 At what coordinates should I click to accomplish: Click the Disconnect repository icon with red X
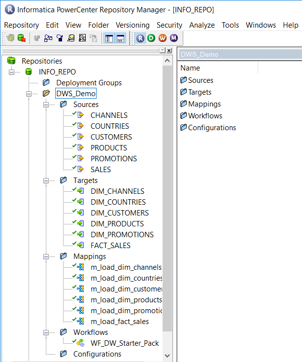22,38
